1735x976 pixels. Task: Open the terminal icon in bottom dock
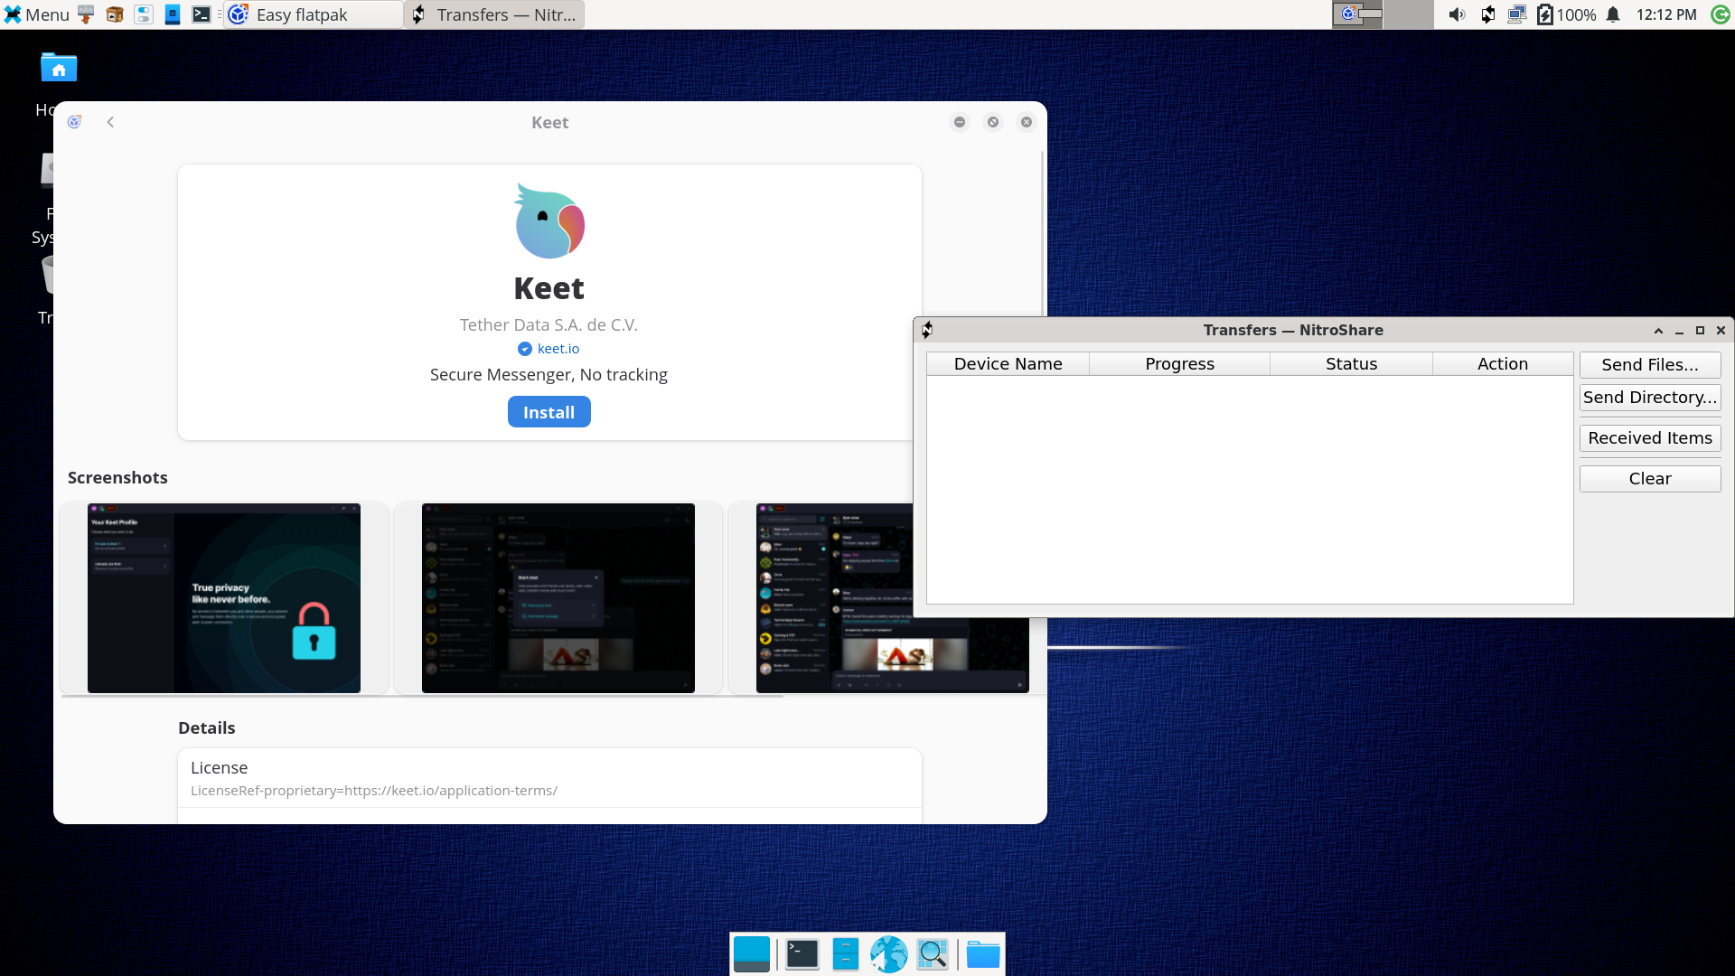[802, 954]
